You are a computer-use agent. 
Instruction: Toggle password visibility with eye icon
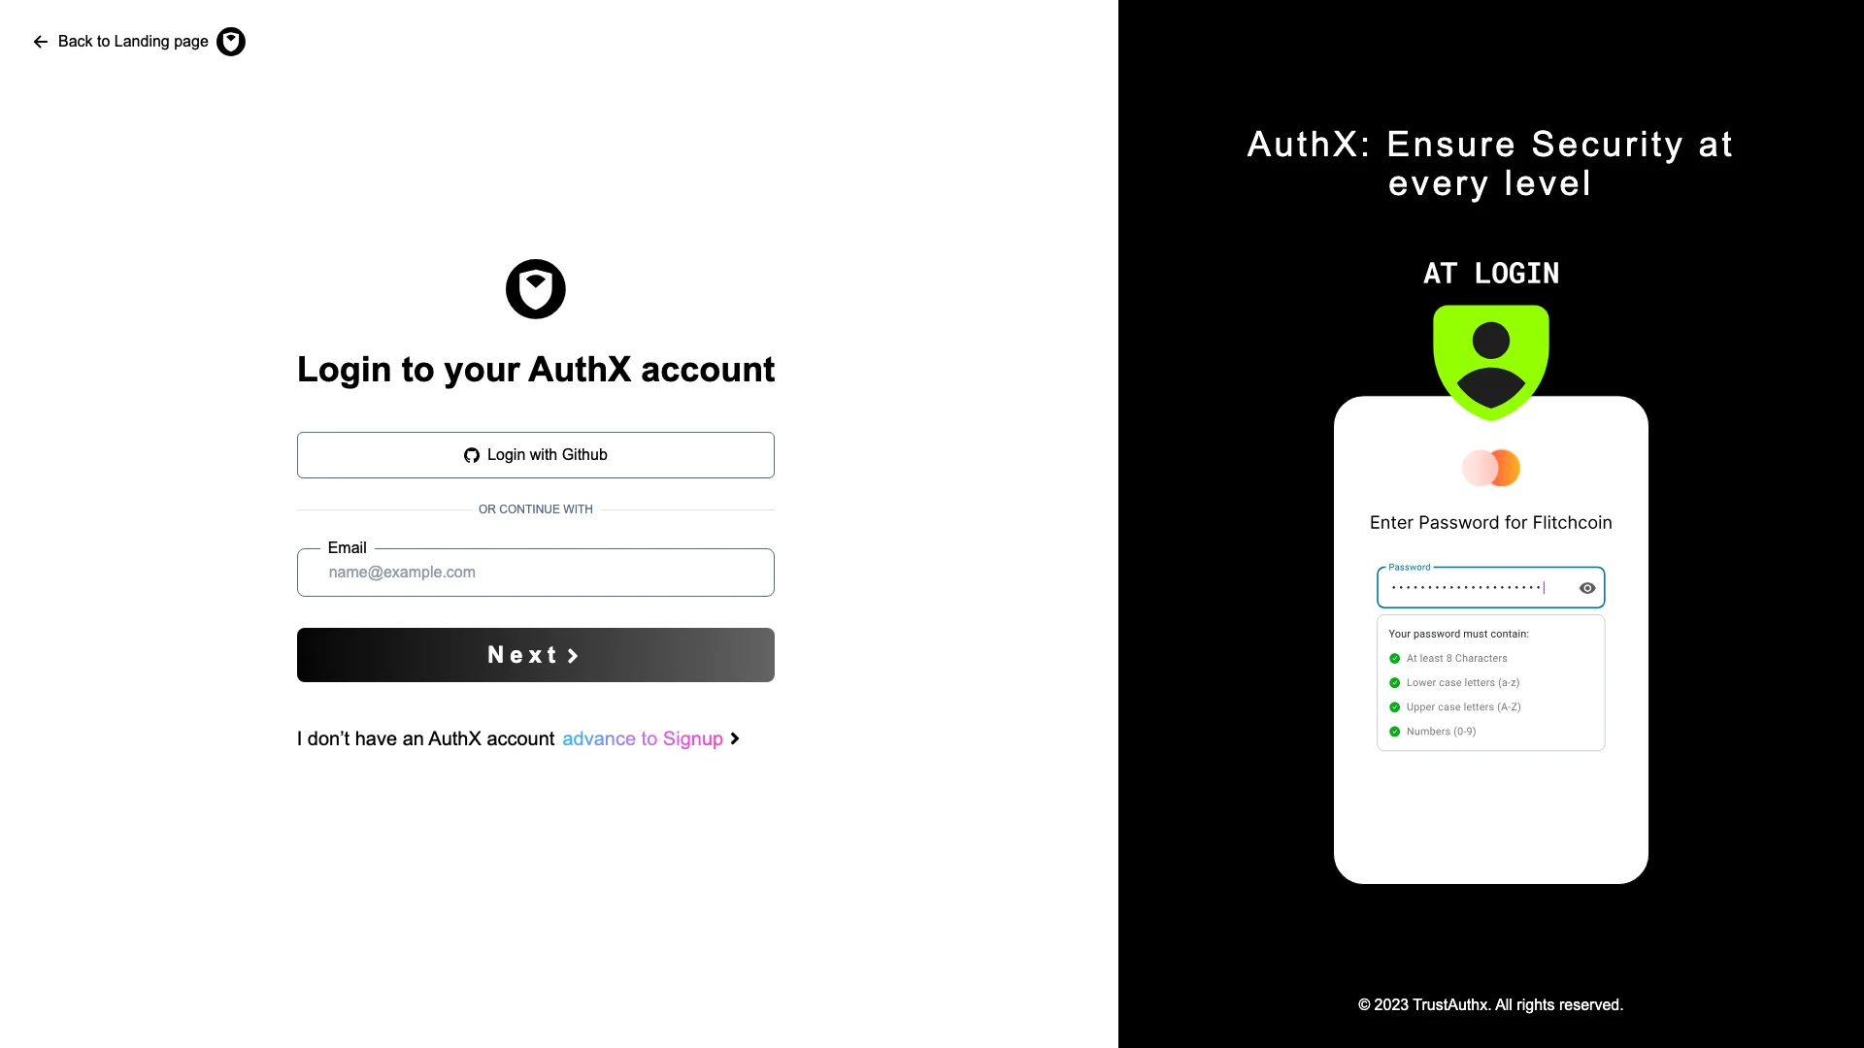1587,589
